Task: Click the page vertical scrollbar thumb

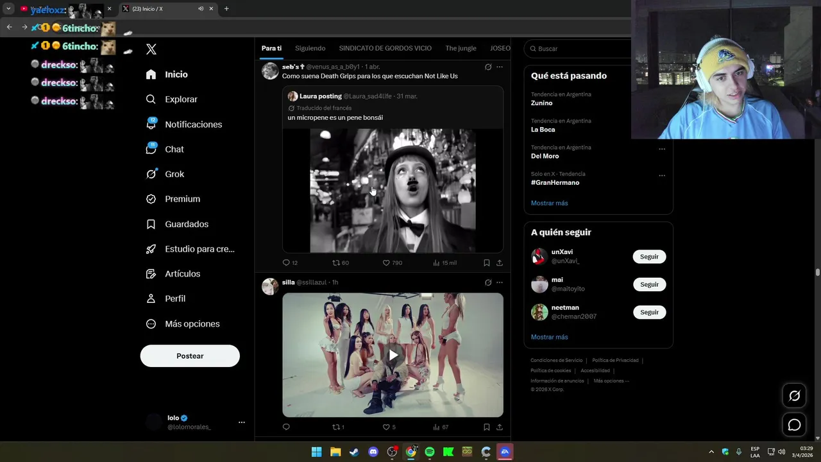Action: pyautogui.click(x=817, y=272)
